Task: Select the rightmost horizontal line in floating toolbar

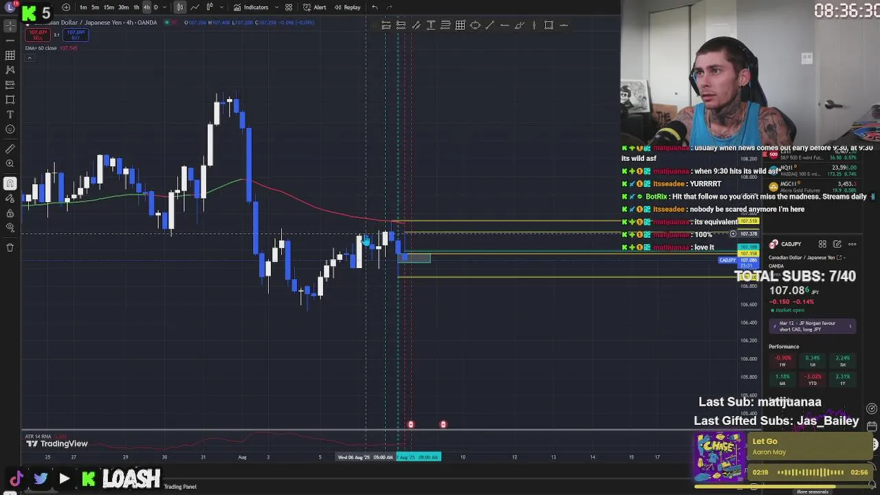Action: [x=564, y=25]
